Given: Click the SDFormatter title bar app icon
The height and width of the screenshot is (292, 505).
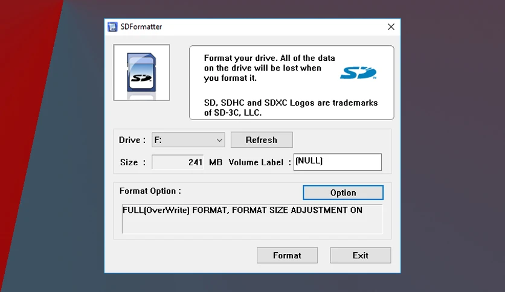Looking at the screenshot, I should pos(112,27).
